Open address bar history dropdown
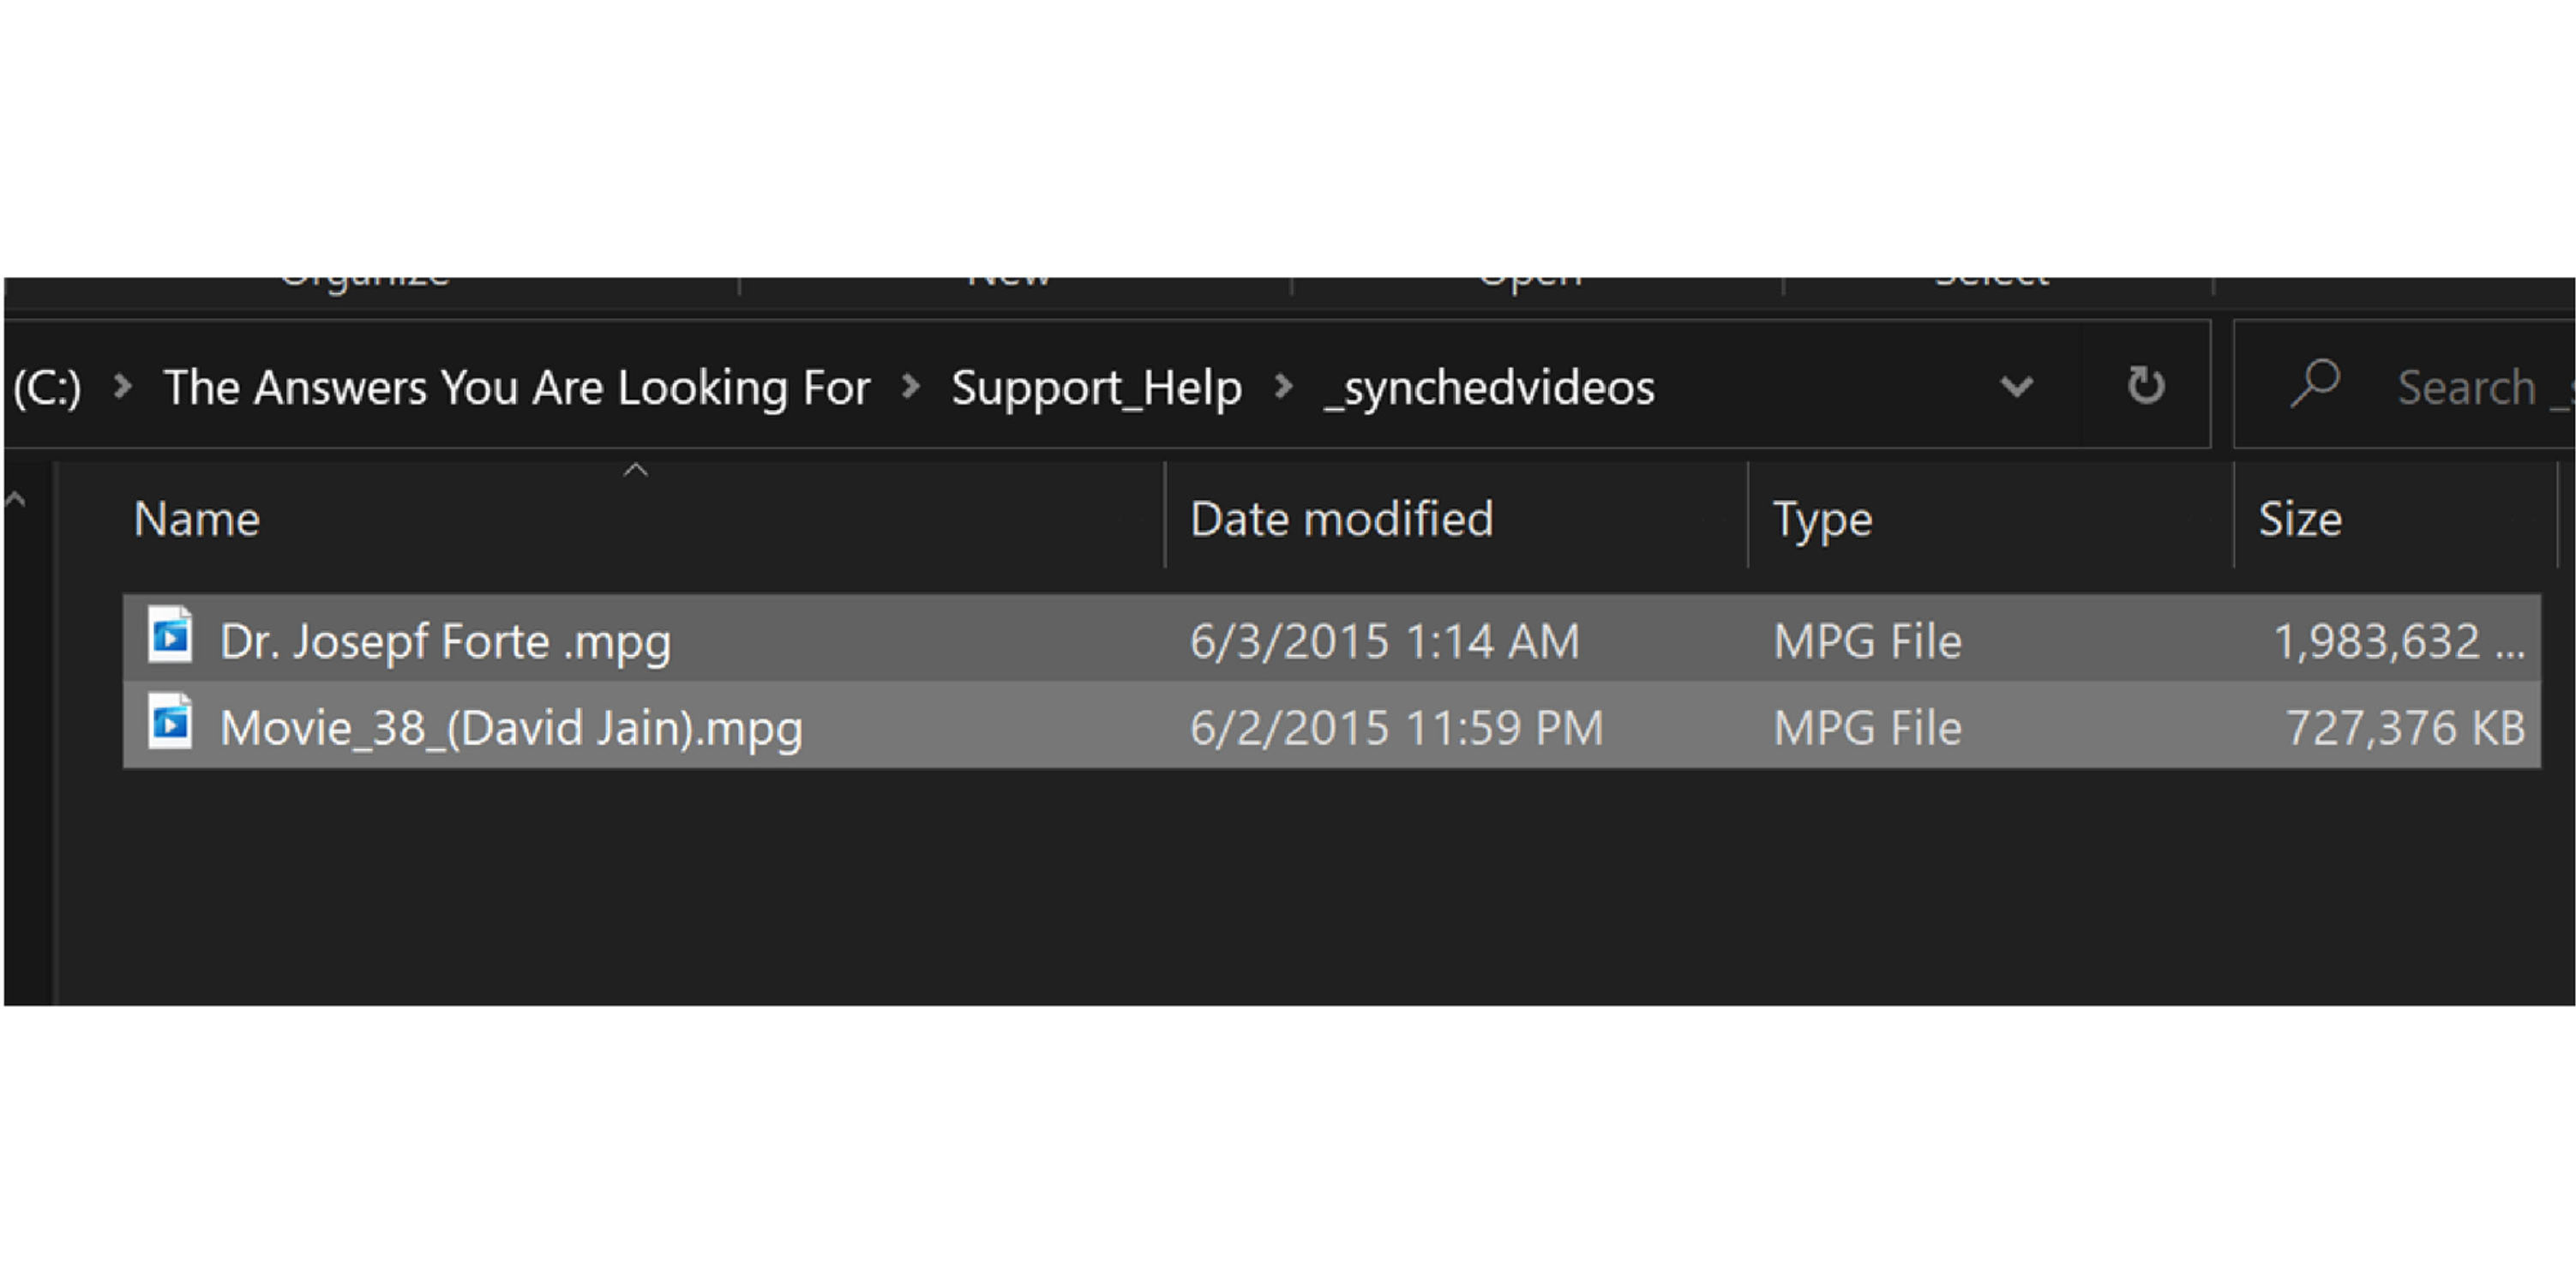Image resolution: width=2576 pixels, height=1287 pixels. coord(2016,386)
